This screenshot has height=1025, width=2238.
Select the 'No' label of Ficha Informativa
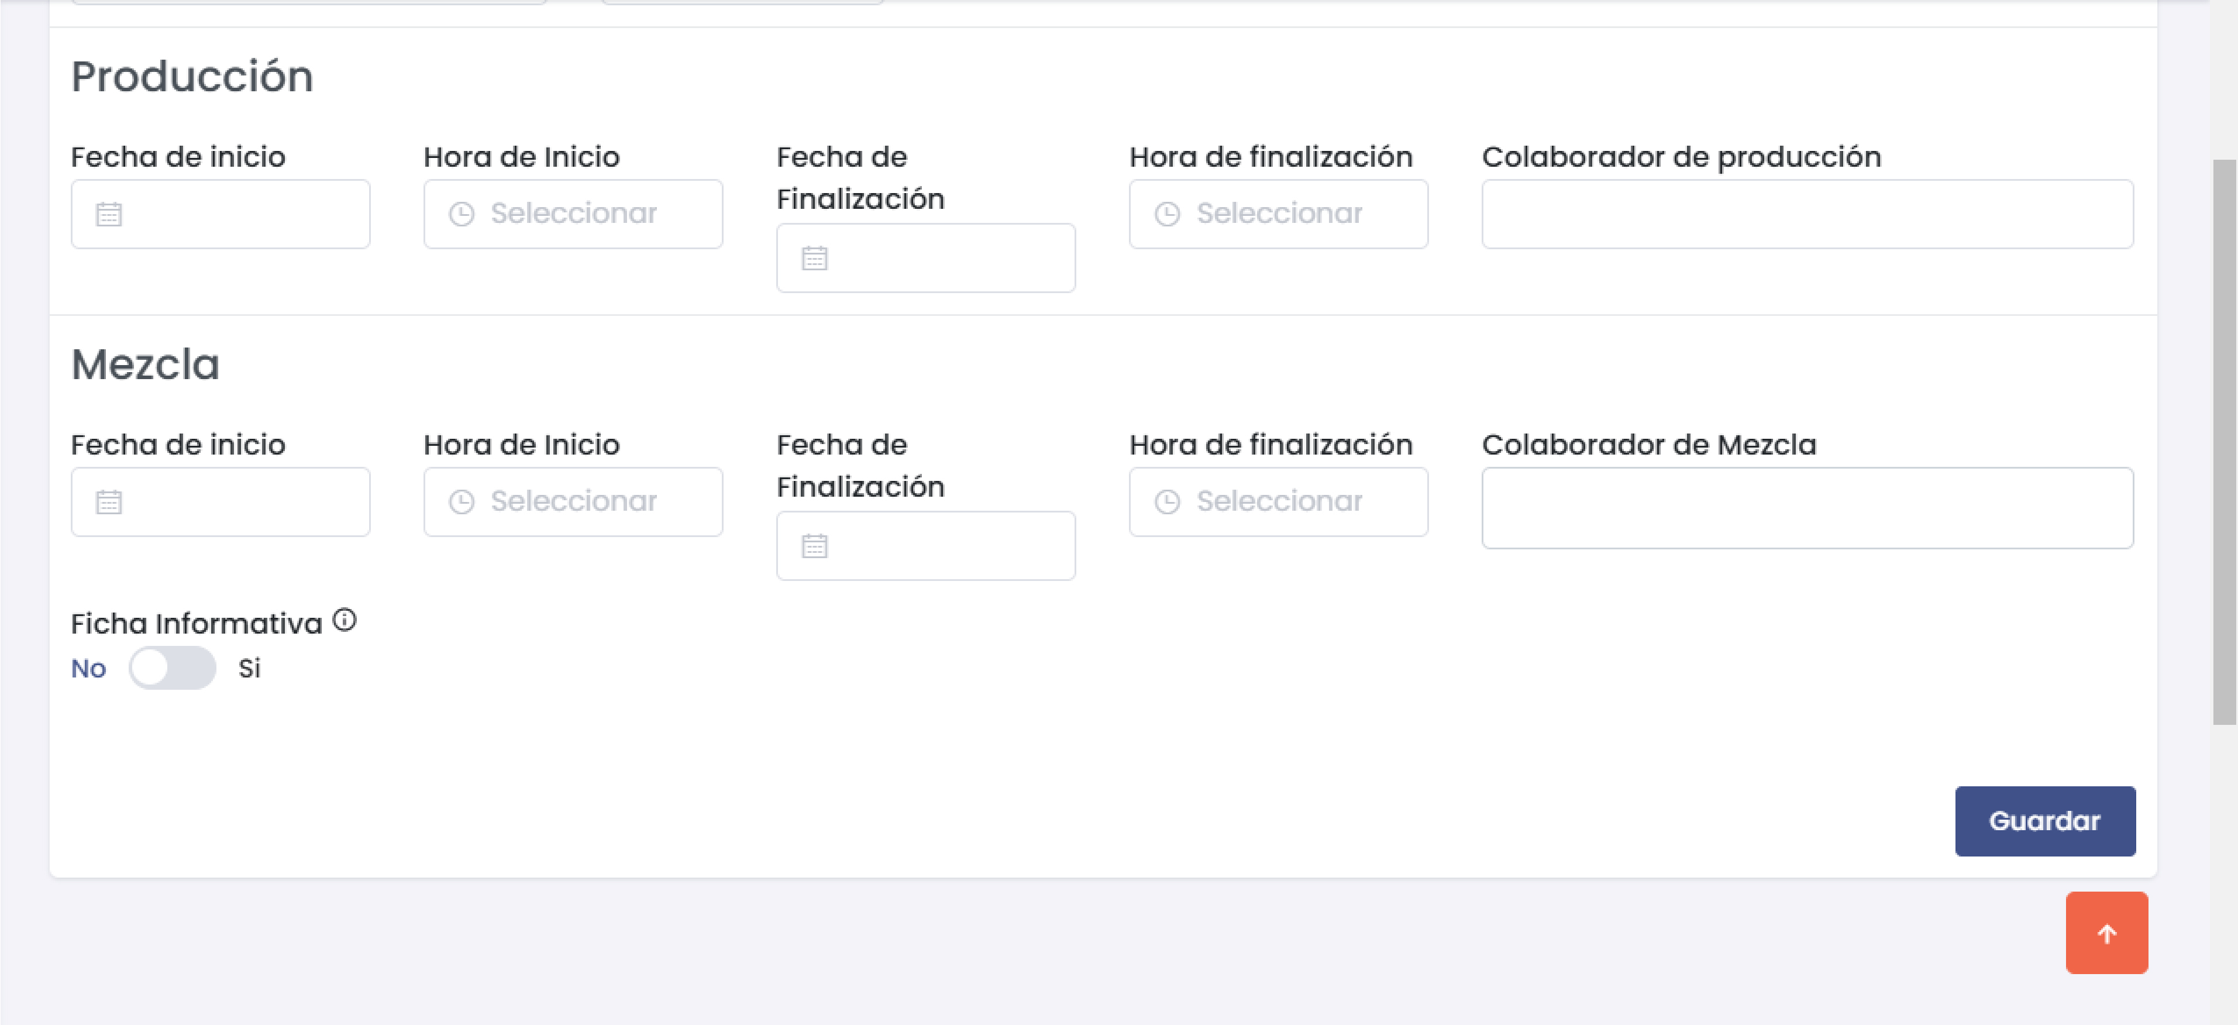pos(88,668)
